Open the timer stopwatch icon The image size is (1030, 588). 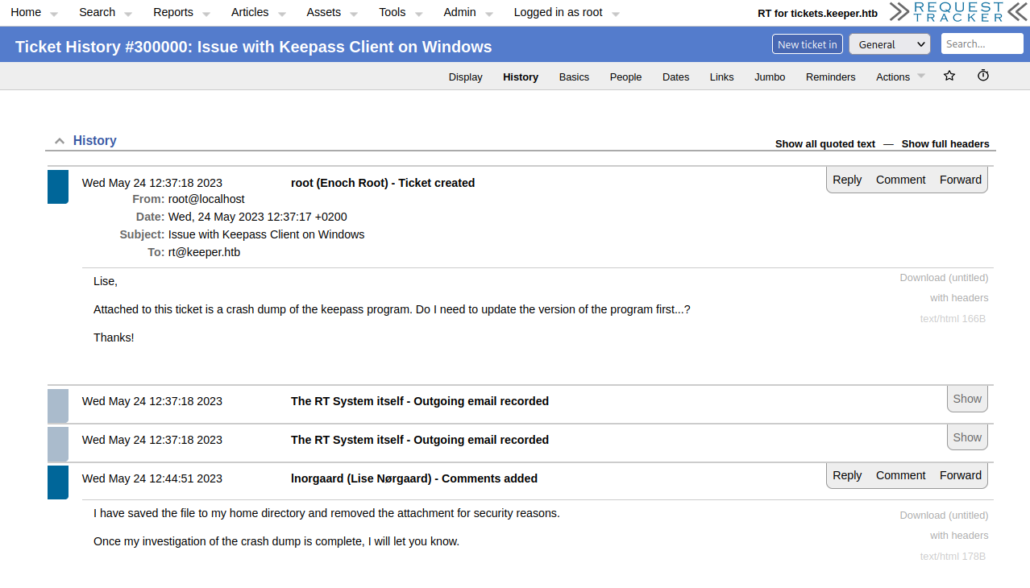pos(983,76)
